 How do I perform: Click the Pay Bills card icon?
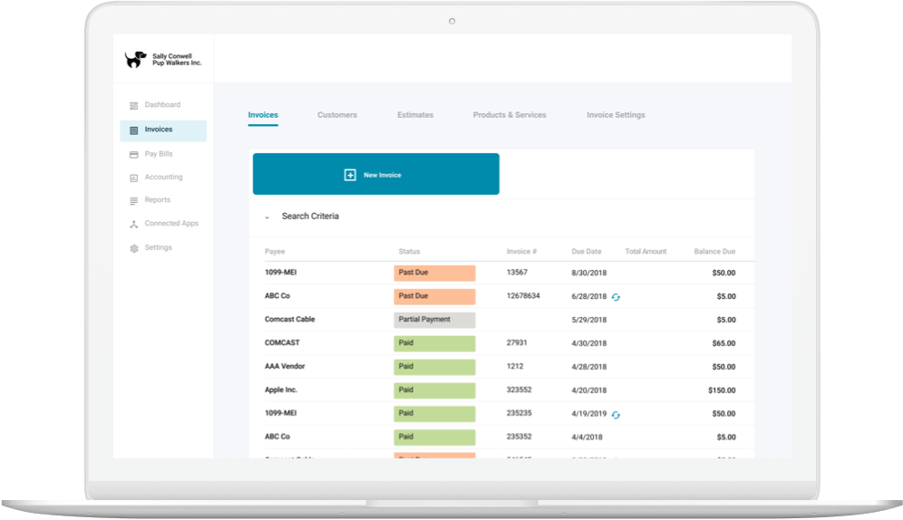tap(134, 155)
